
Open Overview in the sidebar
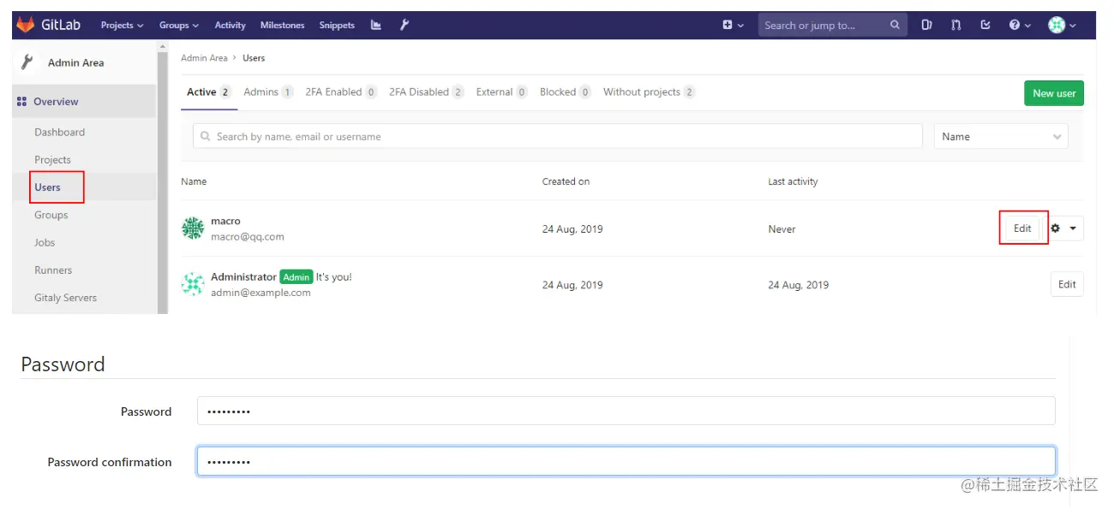56,102
